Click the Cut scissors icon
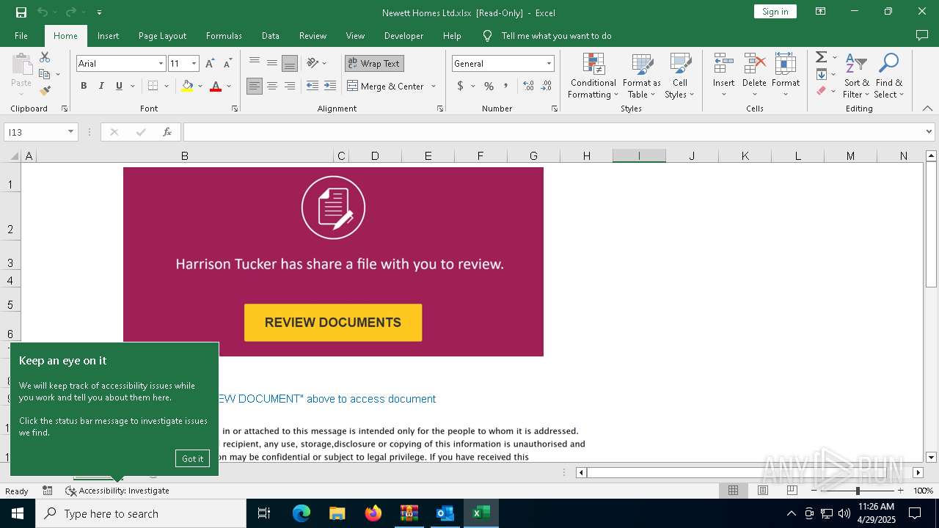 tap(45, 57)
